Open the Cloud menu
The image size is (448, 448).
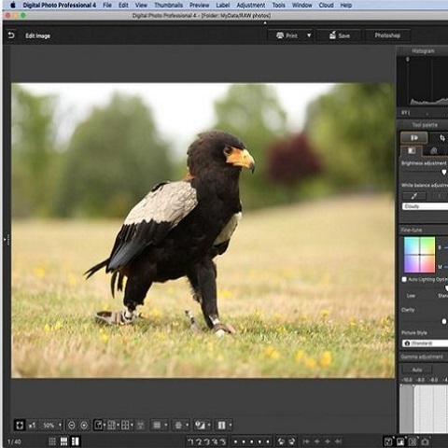click(326, 5)
